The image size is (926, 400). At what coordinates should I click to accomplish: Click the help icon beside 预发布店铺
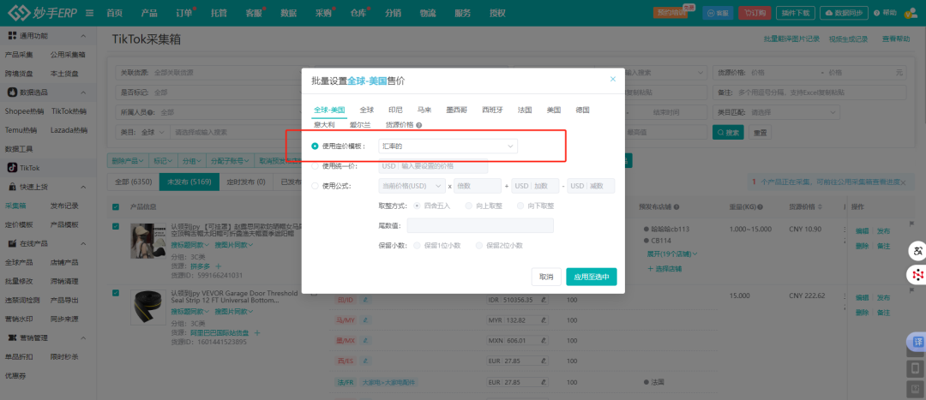coord(676,207)
